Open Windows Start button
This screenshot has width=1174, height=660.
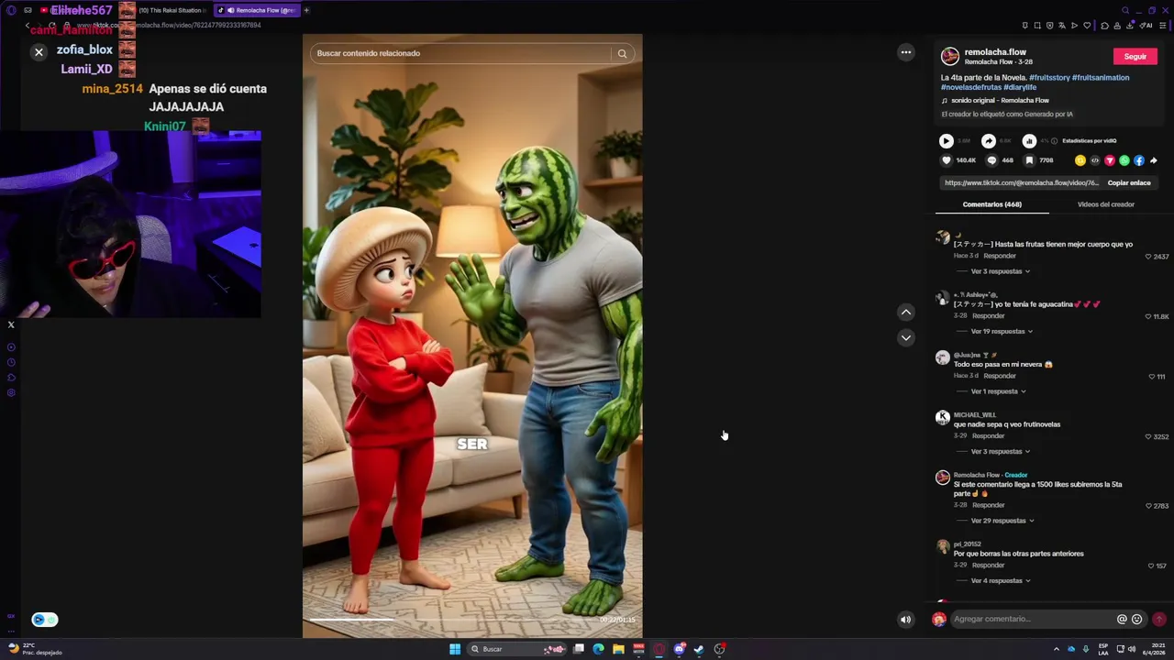(454, 649)
